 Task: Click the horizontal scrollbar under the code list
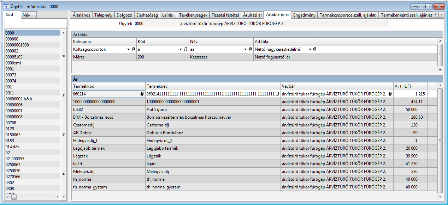[33, 197]
